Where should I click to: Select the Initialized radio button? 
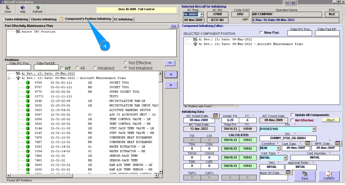pos(95,68)
